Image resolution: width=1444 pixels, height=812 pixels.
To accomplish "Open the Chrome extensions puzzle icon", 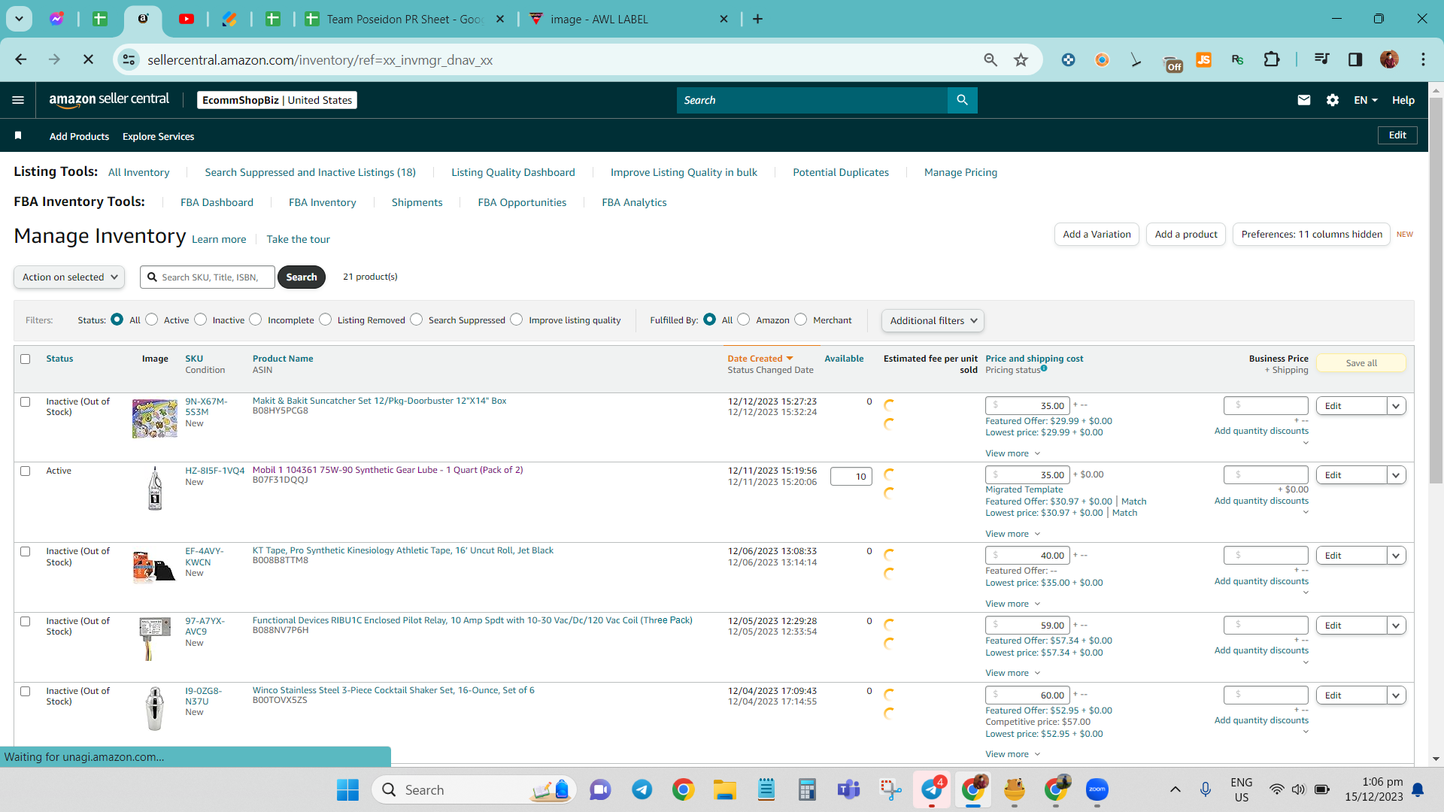I will (1272, 59).
